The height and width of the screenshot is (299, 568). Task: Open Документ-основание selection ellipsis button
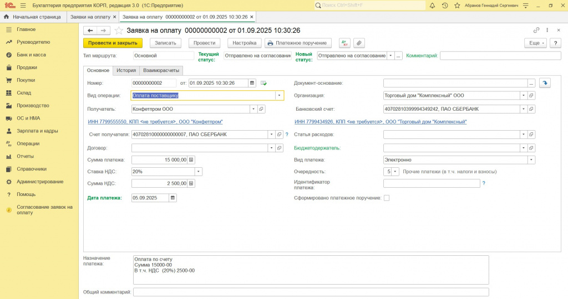[x=531, y=83]
